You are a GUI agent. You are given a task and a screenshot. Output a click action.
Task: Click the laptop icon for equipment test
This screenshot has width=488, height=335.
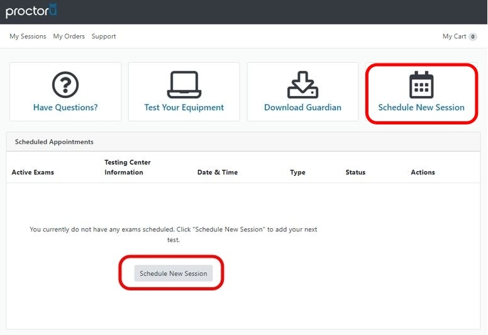[184, 85]
